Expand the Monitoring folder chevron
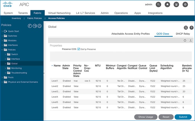Image resolution: width=195 pixels, height=121 pixels. pyautogui.click(x=5, y=68)
